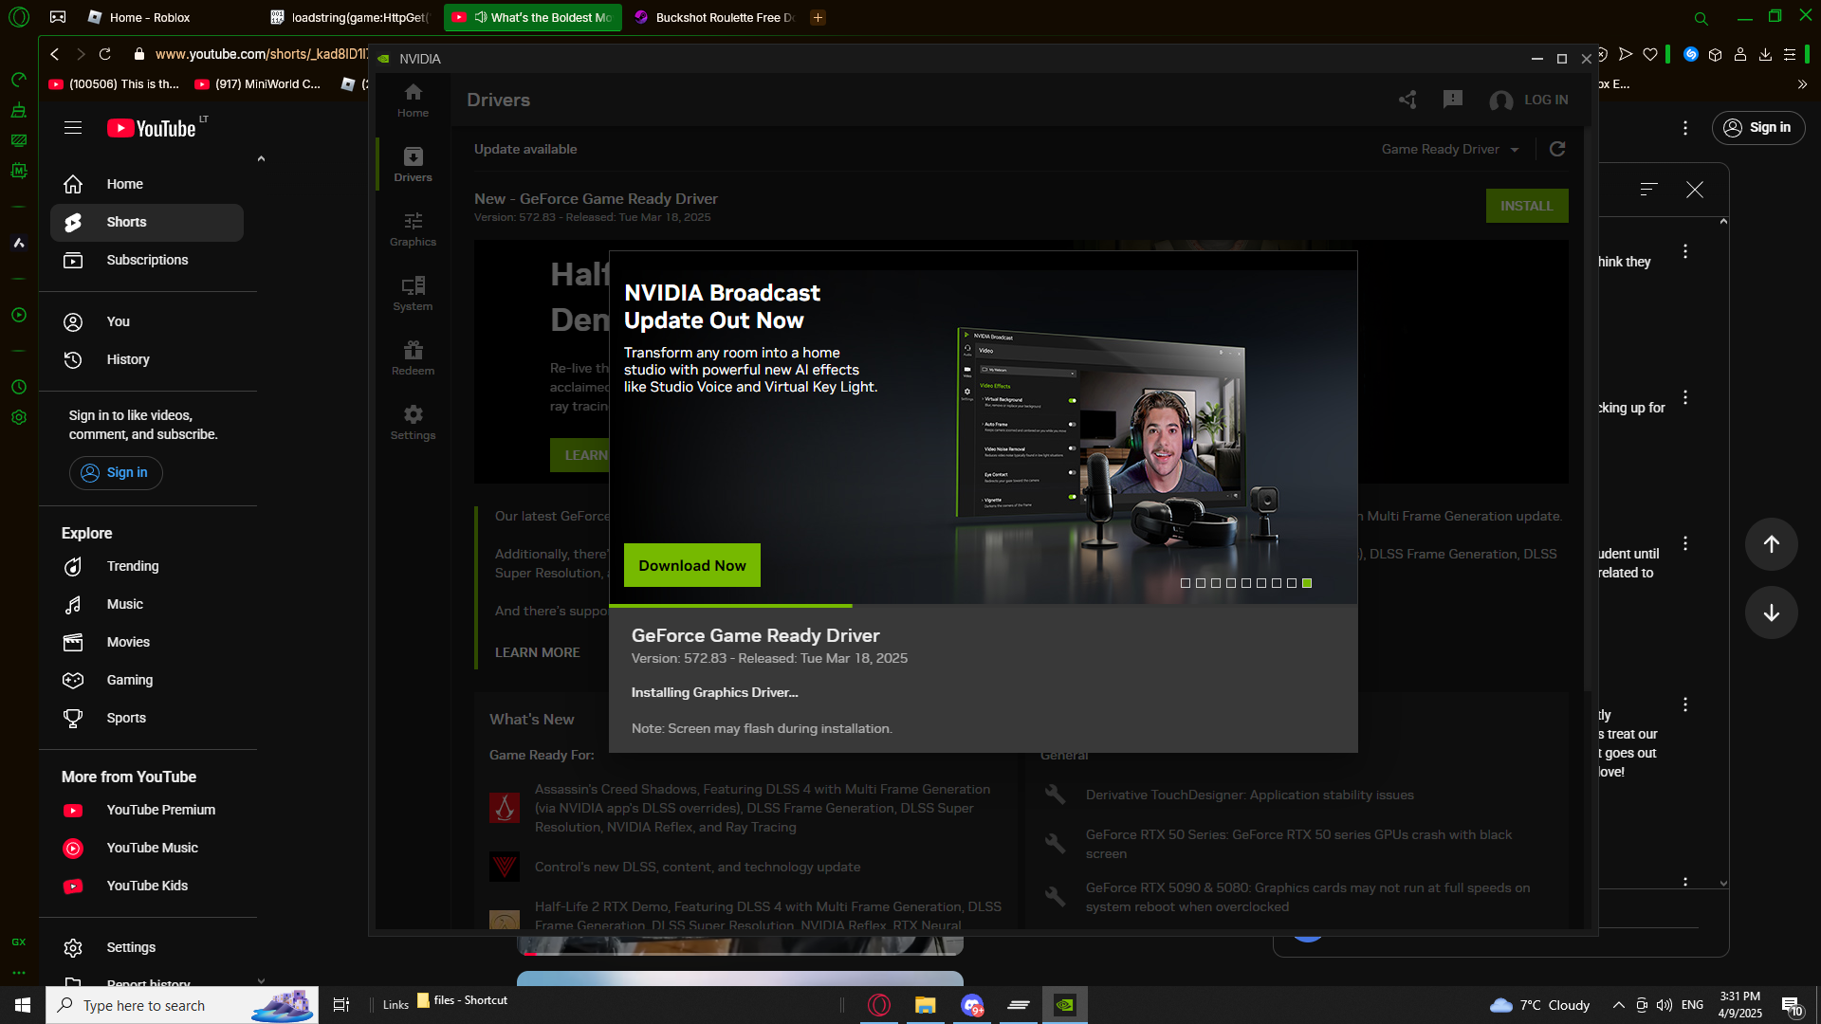Select the second banner carousel dot
The image size is (1821, 1024).
pos(1201,583)
